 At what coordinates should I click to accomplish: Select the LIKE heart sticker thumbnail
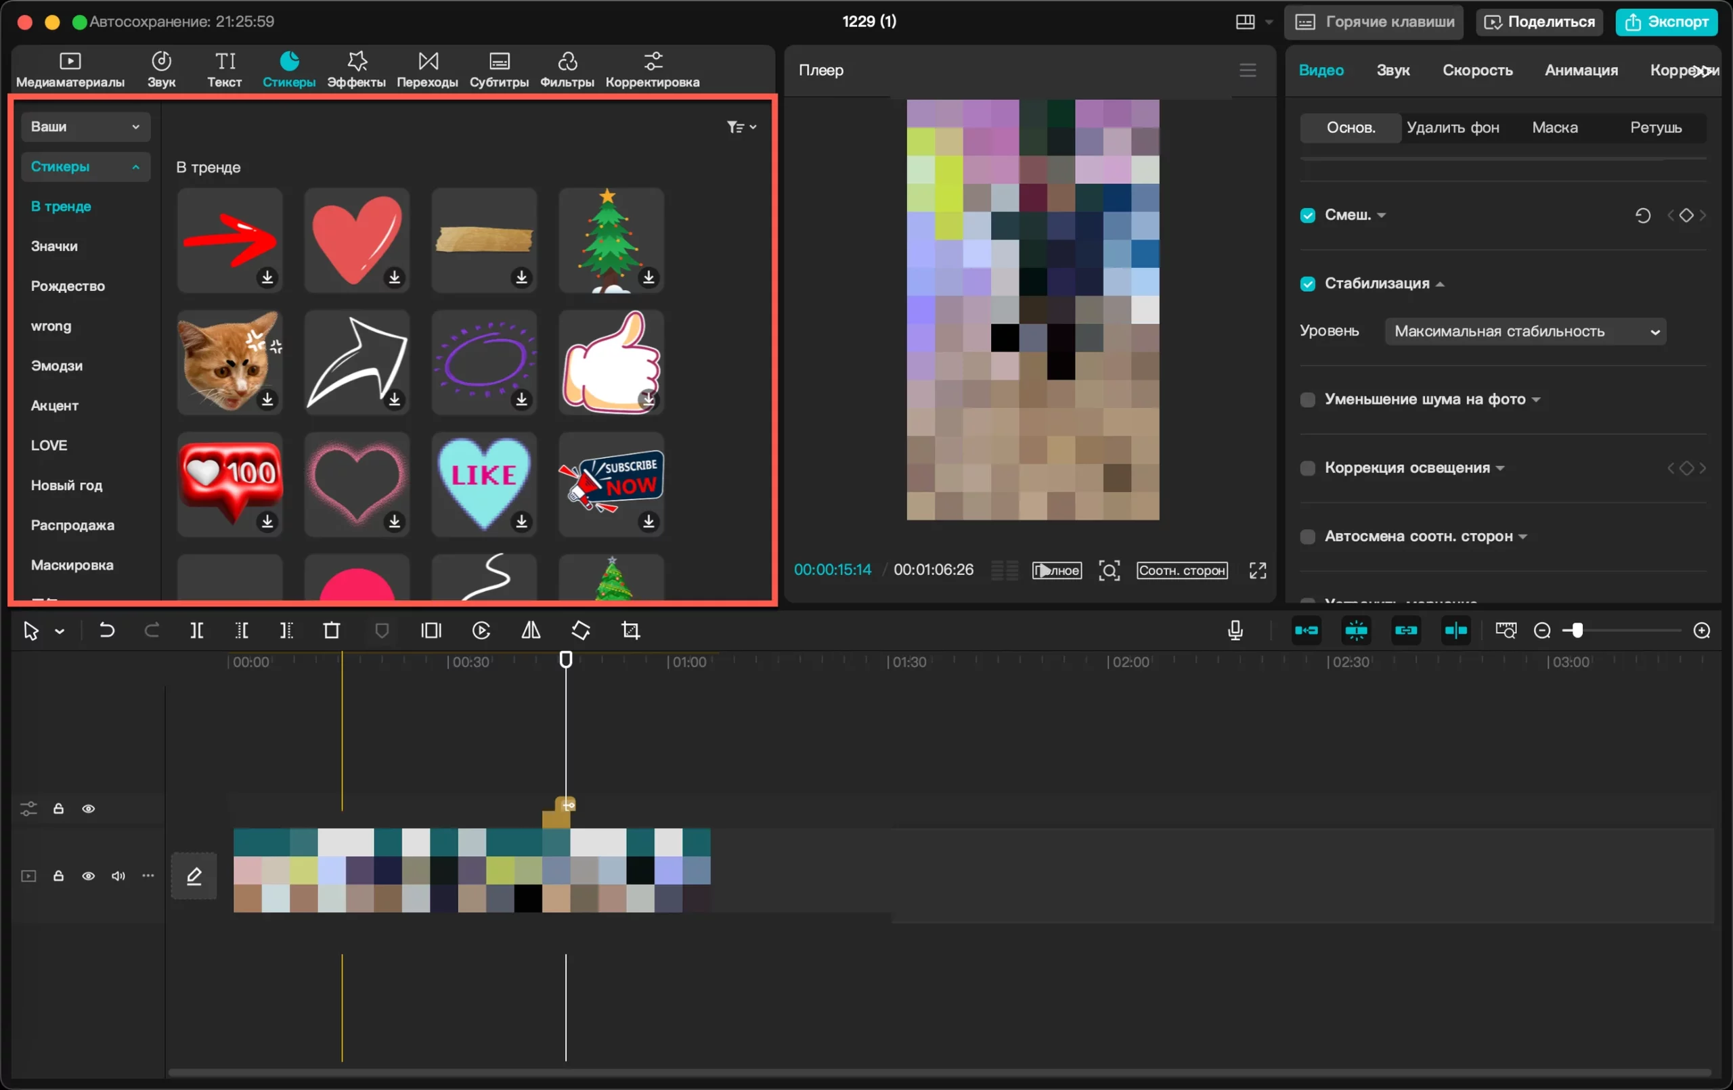point(483,484)
